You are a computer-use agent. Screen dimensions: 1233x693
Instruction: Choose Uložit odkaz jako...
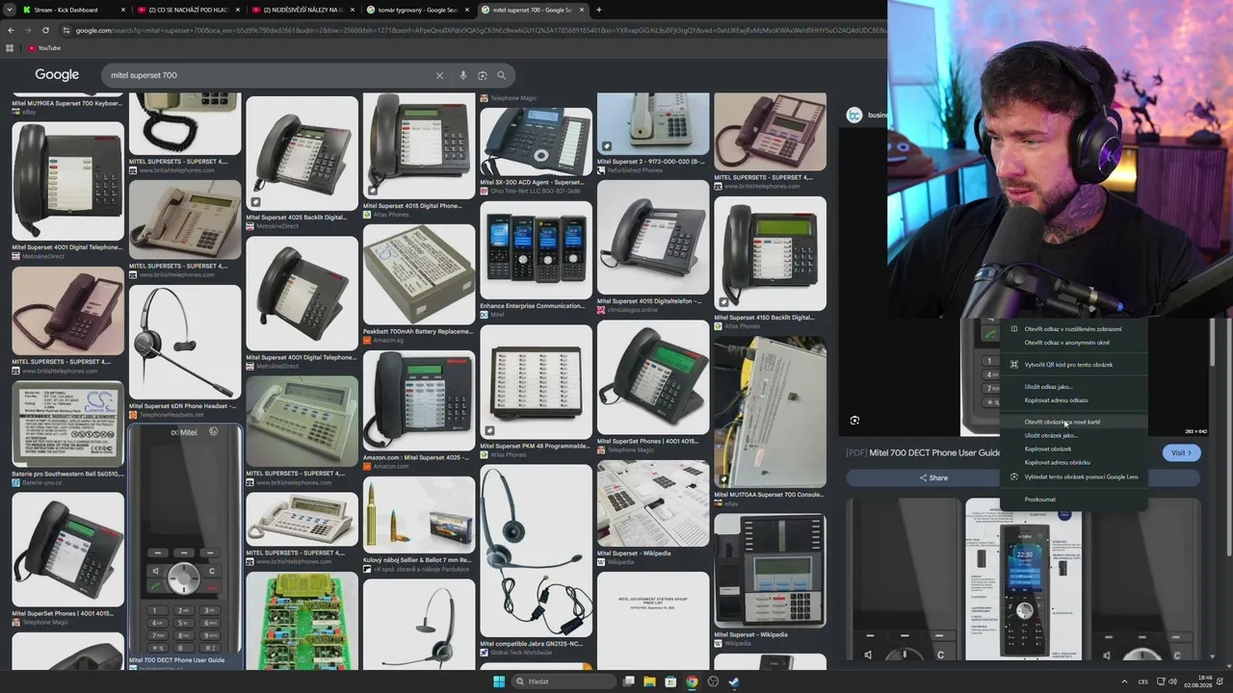[1072, 387]
